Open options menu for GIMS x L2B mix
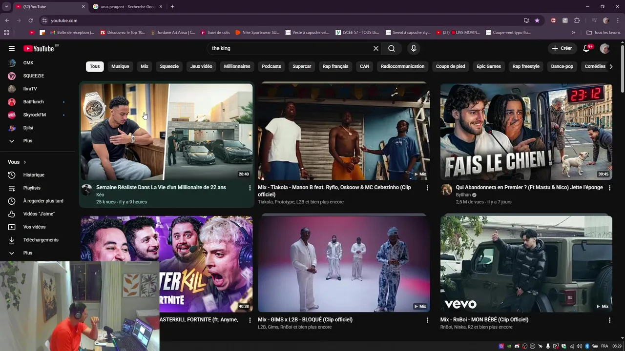 (427, 320)
